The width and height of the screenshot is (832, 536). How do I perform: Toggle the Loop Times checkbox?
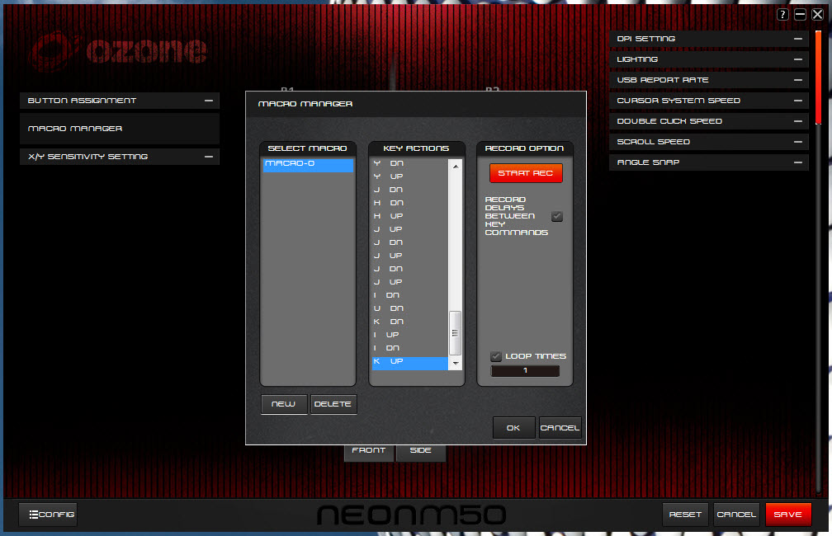(495, 356)
